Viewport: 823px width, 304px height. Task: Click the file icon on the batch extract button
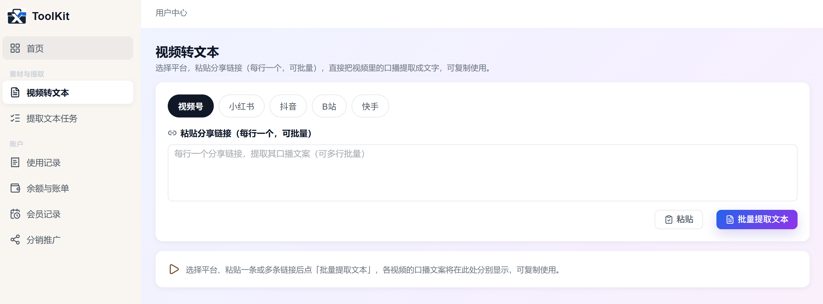click(730, 220)
